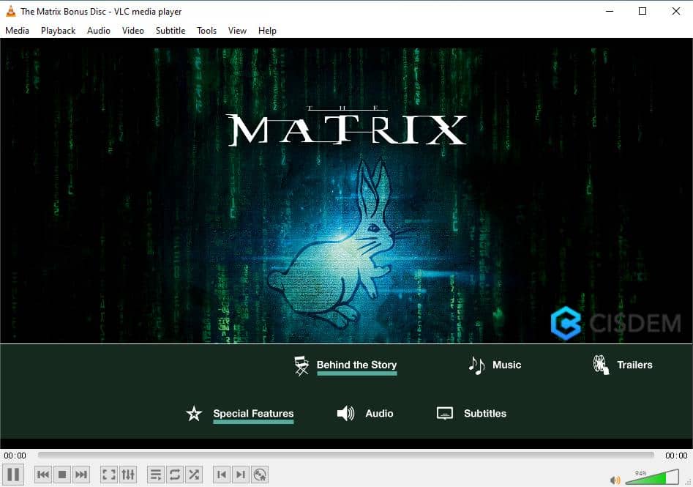Viewport: 693px width, 487px height.
Task: Open the Tools menu
Action: coord(206,30)
